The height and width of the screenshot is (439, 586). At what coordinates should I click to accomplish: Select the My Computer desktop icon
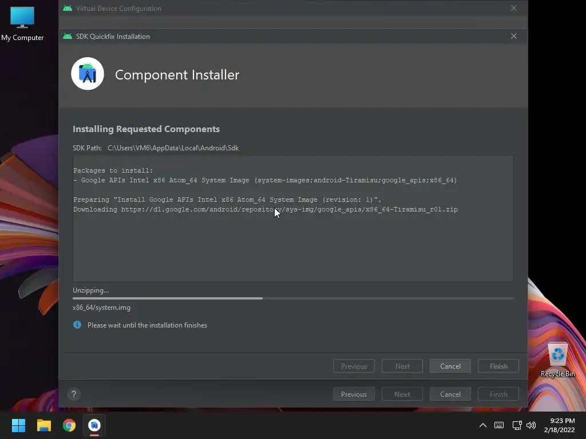pos(22,23)
